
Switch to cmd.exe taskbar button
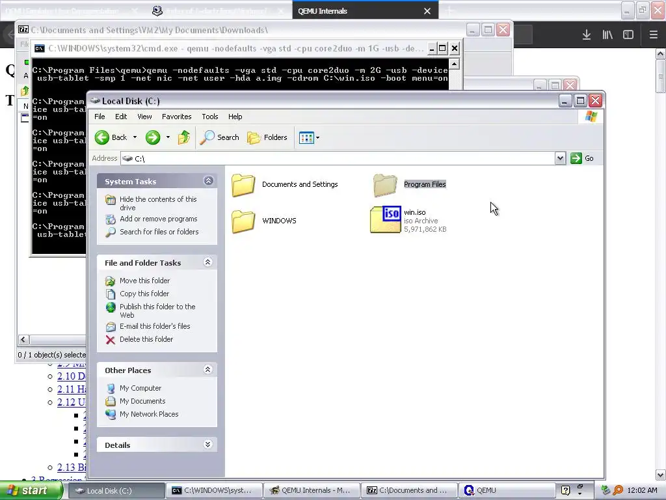pos(215,491)
